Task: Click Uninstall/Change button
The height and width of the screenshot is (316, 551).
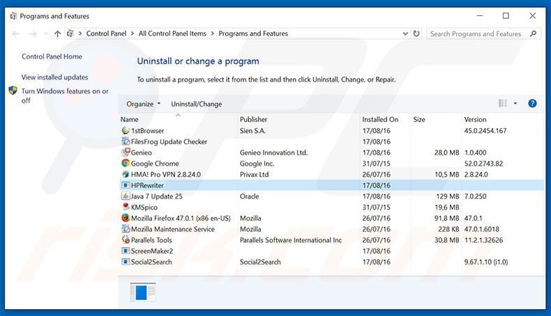Action: tap(197, 104)
